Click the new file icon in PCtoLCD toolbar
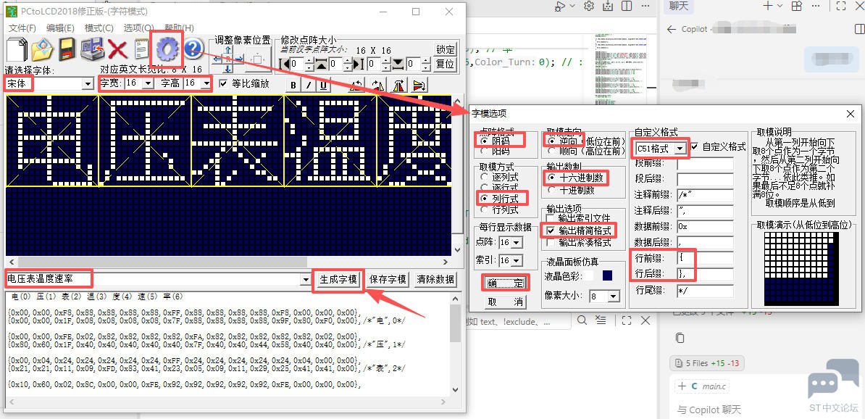Screen dimensions: 865x419 [16, 49]
